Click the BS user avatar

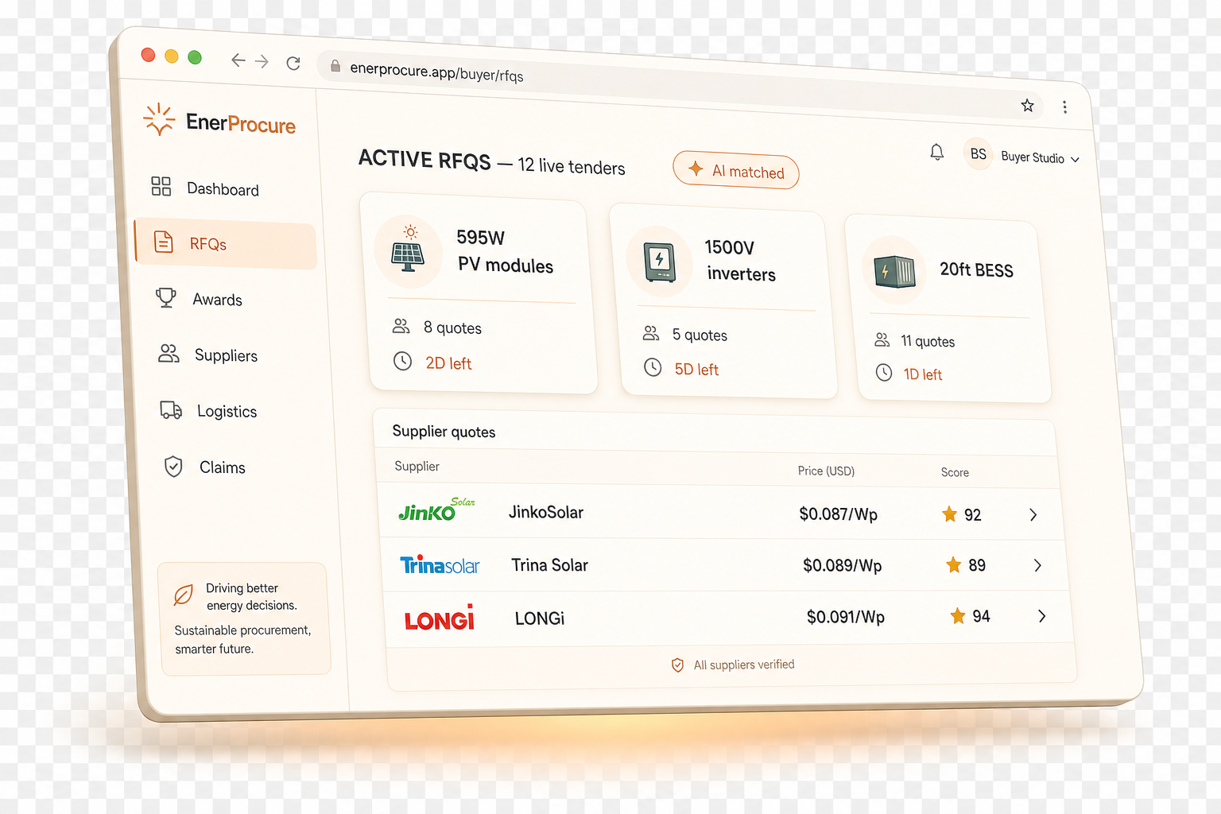click(x=978, y=154)
